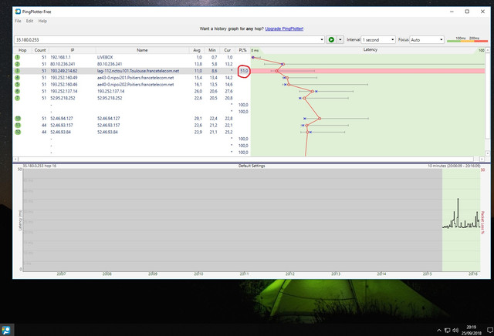The height and width of the screenshot is (336, 494).
Task: Click the PL% column header
Action: pos(242,50)
